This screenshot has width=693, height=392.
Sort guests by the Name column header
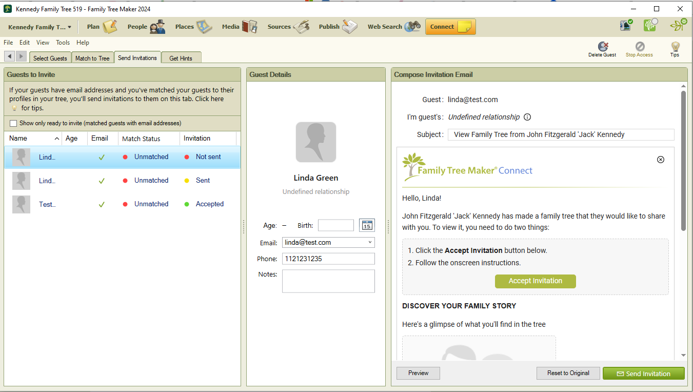pos(33,139)
